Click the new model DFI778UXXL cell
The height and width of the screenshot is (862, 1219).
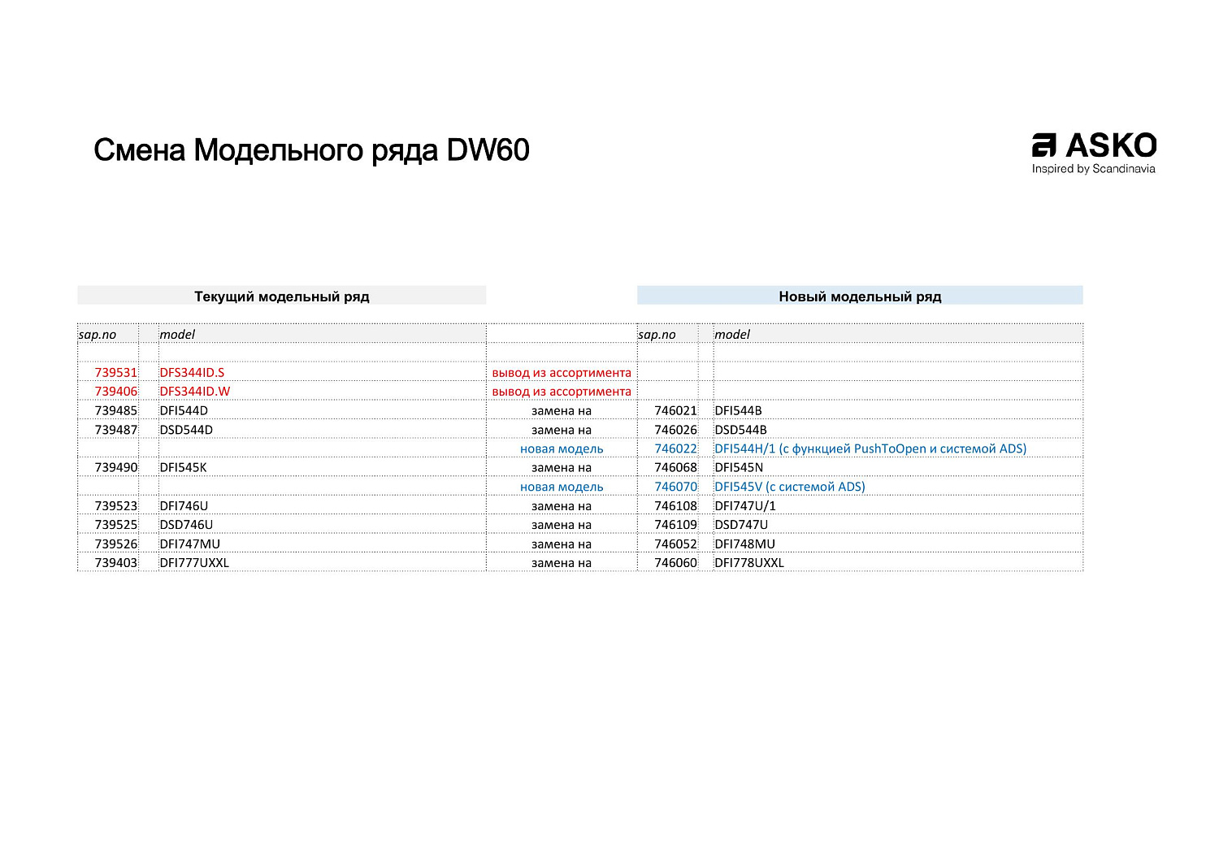[x=748, y=563]
